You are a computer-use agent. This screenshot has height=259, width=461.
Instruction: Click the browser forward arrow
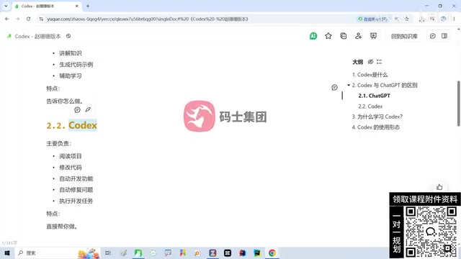[x=17, y=19]
